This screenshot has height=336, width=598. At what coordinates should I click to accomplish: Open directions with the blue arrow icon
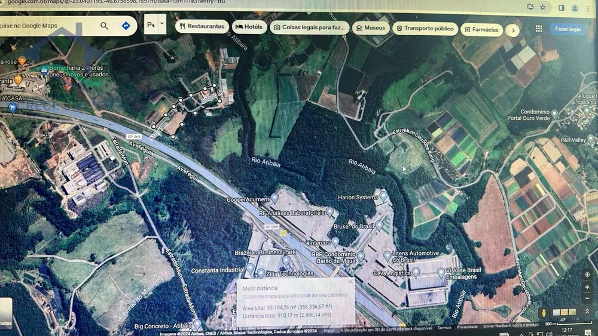[126, 26]
